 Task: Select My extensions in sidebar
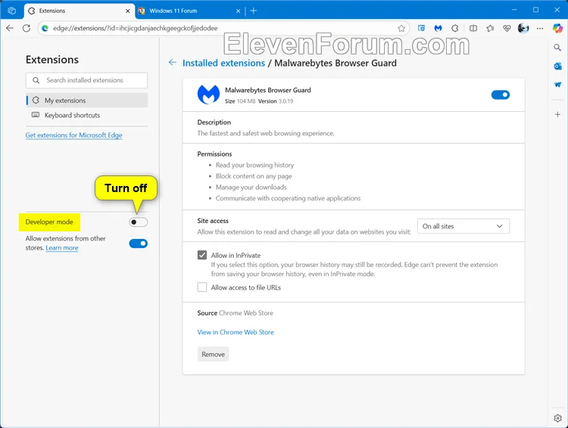[x=87, y=101]
